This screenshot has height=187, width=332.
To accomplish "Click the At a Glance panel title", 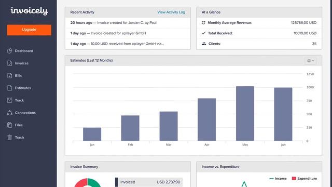I will pos(211,12).
